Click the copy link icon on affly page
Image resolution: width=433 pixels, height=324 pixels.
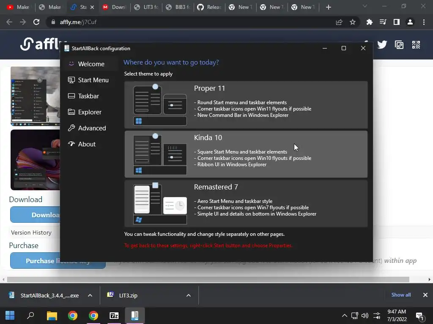[399, 45]
